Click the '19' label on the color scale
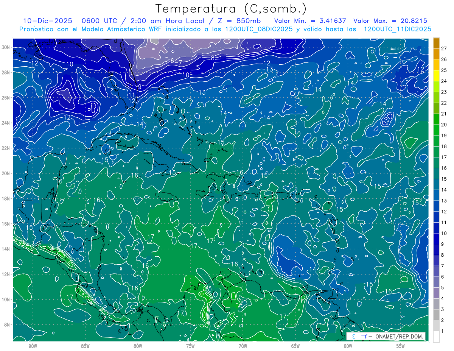The width and height of the screenshot is (454, 351). click(x=444, y=136)
